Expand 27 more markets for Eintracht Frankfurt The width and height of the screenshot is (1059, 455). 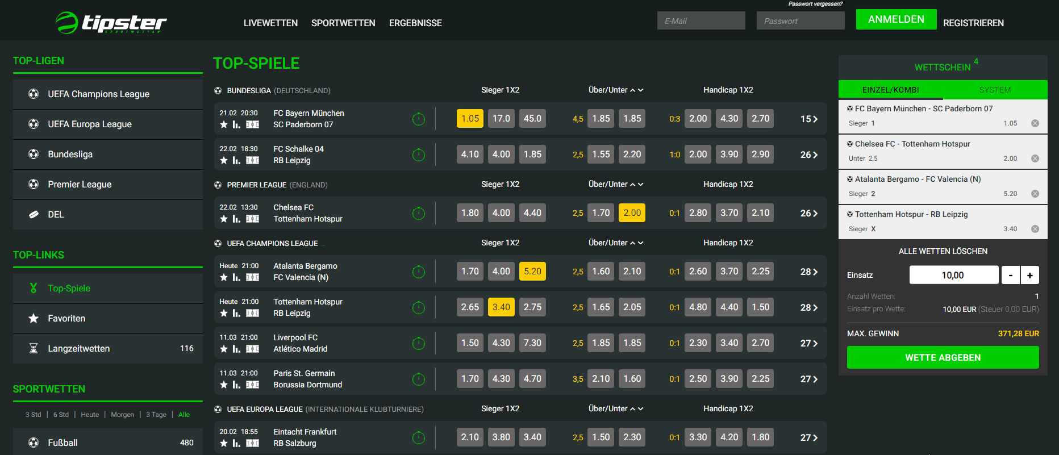[809, 437]
